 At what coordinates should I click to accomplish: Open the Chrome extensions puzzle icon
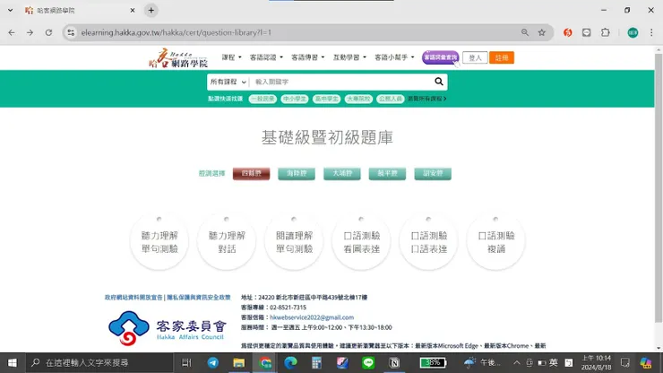[x=606, y=32]
